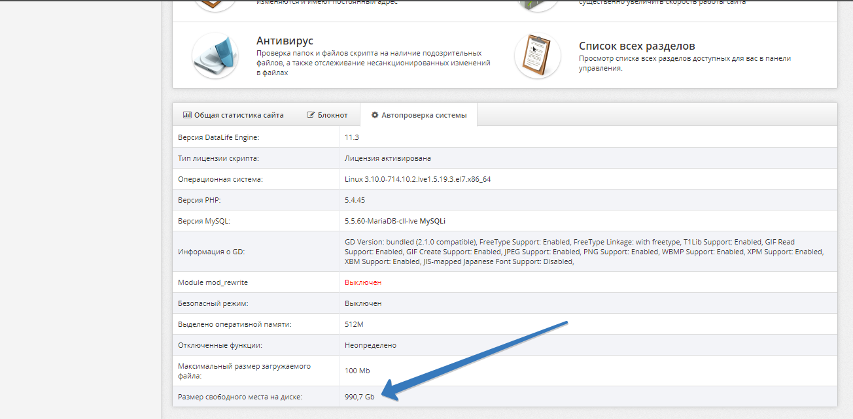The image size is (853, 419).
Task: Open the Антивирус shield icon
Action: tap(215, 56)
